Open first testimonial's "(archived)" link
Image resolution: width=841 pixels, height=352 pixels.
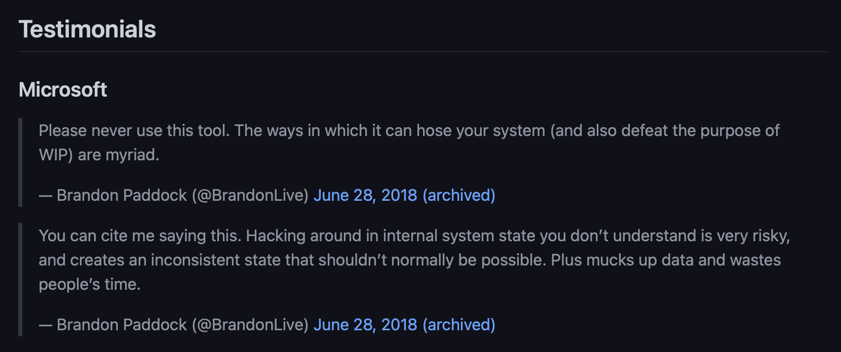[x=459, y=195]
